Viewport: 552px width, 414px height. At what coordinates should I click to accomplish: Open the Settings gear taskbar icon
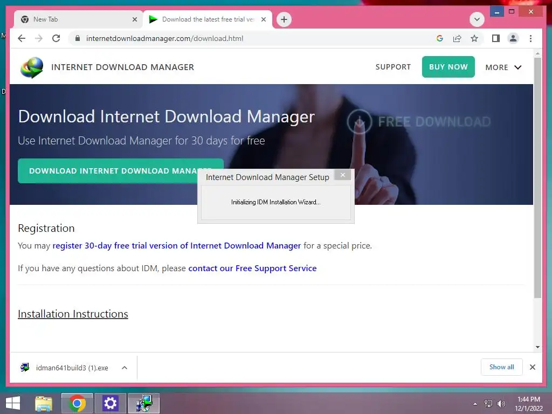tap(110, 403)
